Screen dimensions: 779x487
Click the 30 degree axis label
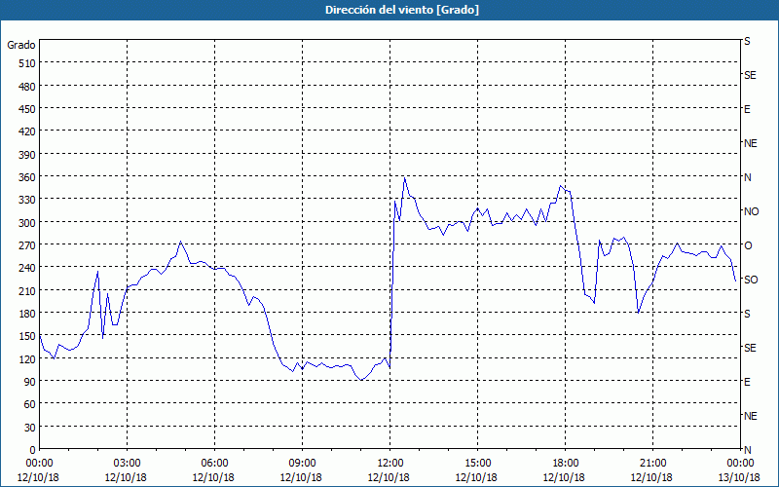(30, 428)
